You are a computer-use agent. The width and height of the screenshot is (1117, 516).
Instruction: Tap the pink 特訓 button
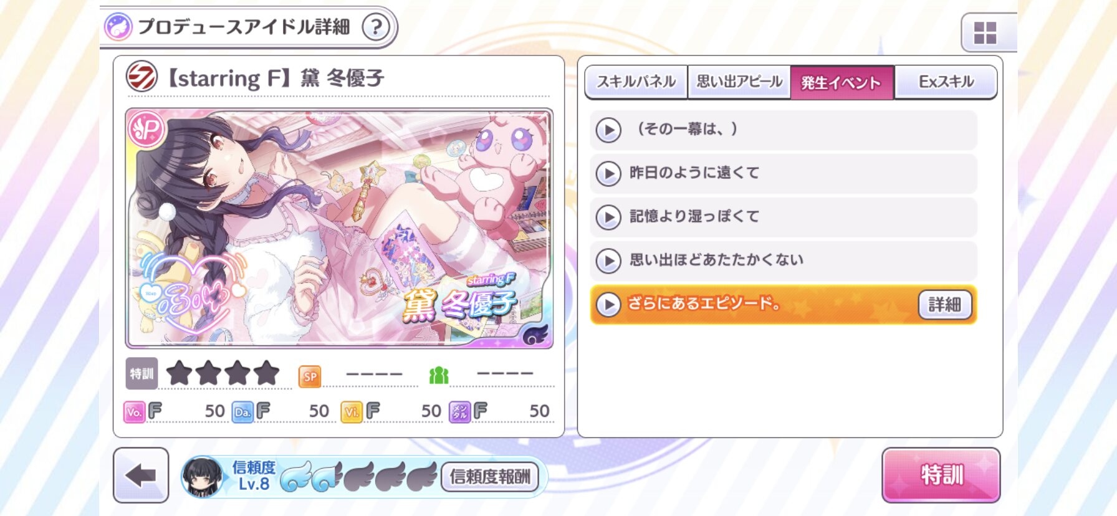[x=941, y=475]
